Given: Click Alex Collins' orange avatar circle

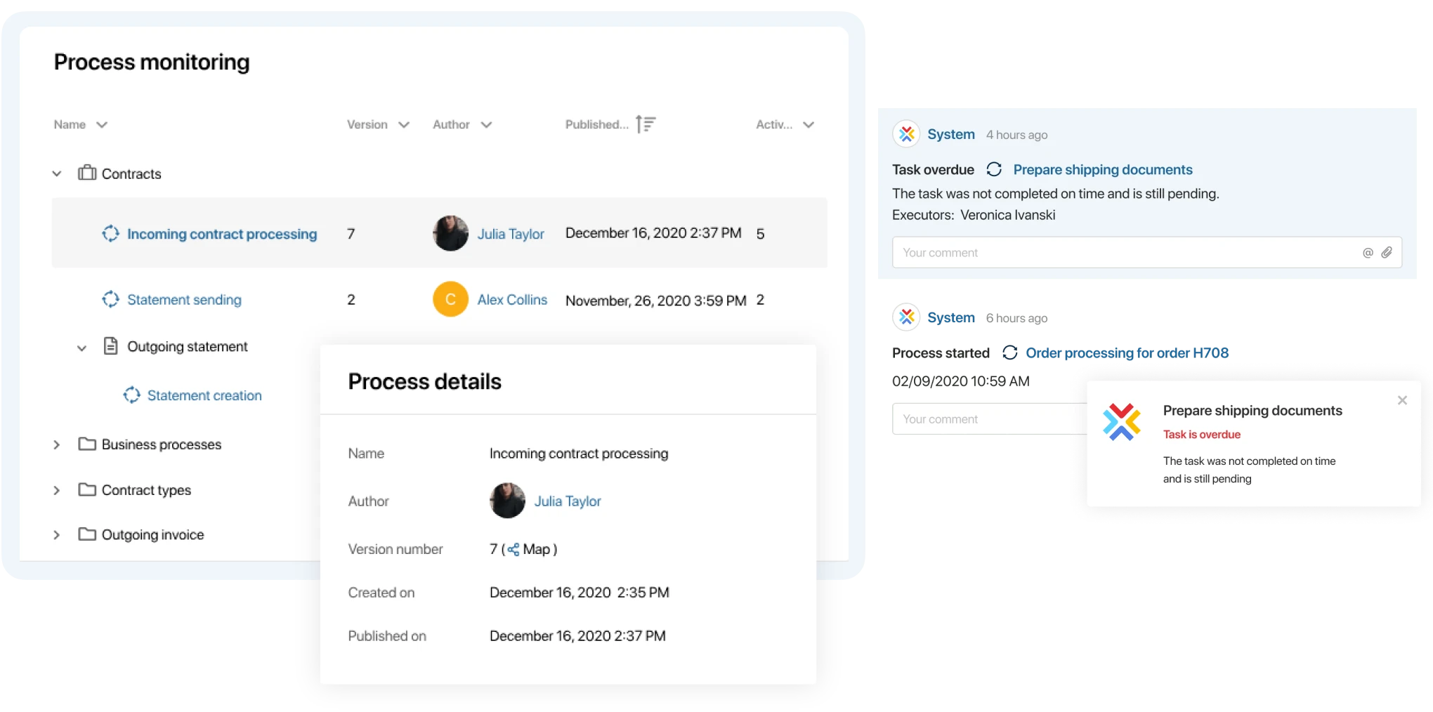Looking at the screenshot, I should click(x=450, y=300).
